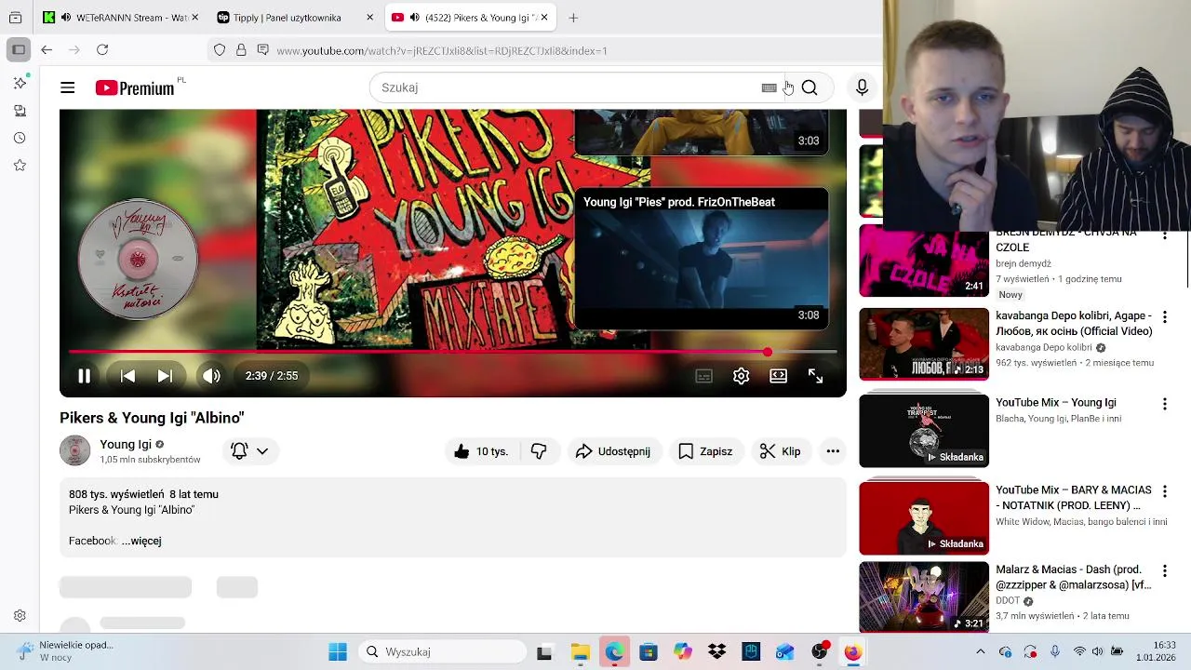Click the Klip scissors button

[x=780, y=451]
